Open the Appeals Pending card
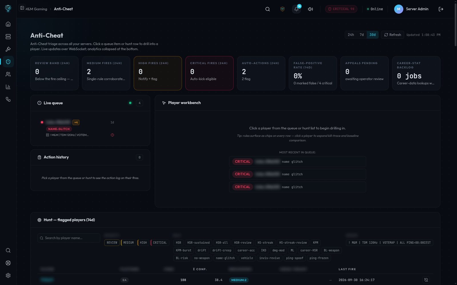 364,73
